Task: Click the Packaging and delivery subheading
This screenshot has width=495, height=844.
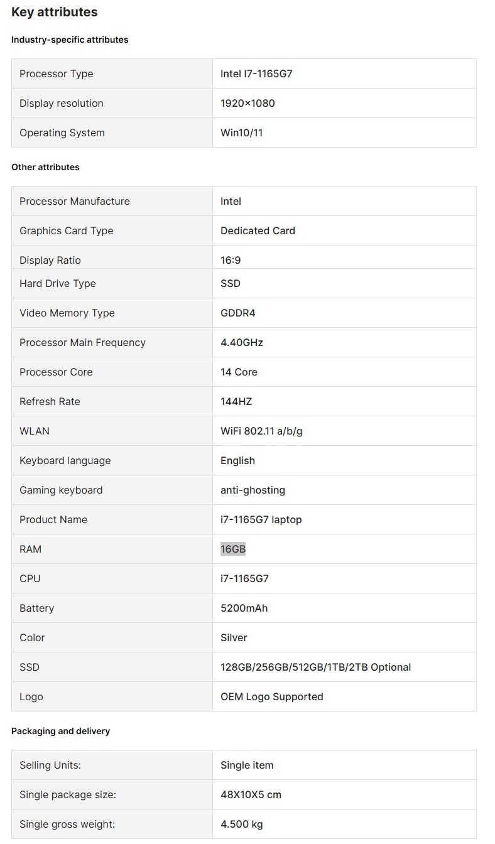Action: [x=60, y=731]
